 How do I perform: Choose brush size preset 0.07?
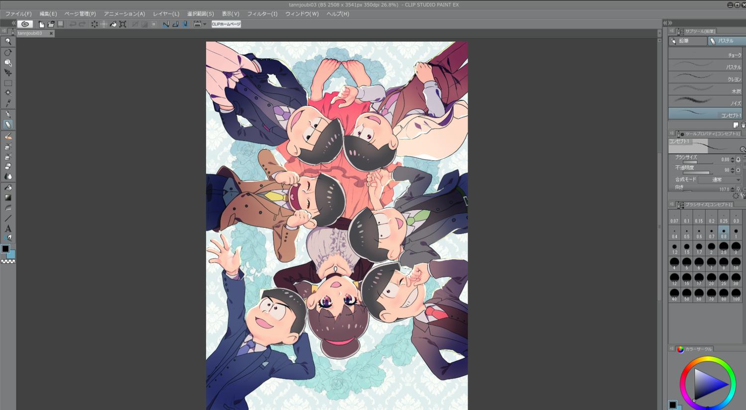[x=674, y=217]
